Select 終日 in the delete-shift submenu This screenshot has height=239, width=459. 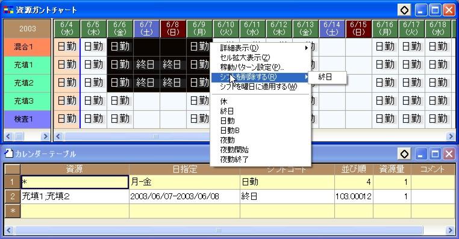325,77
